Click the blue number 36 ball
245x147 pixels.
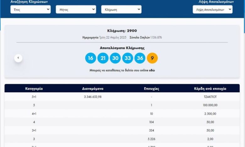[140, 58]
